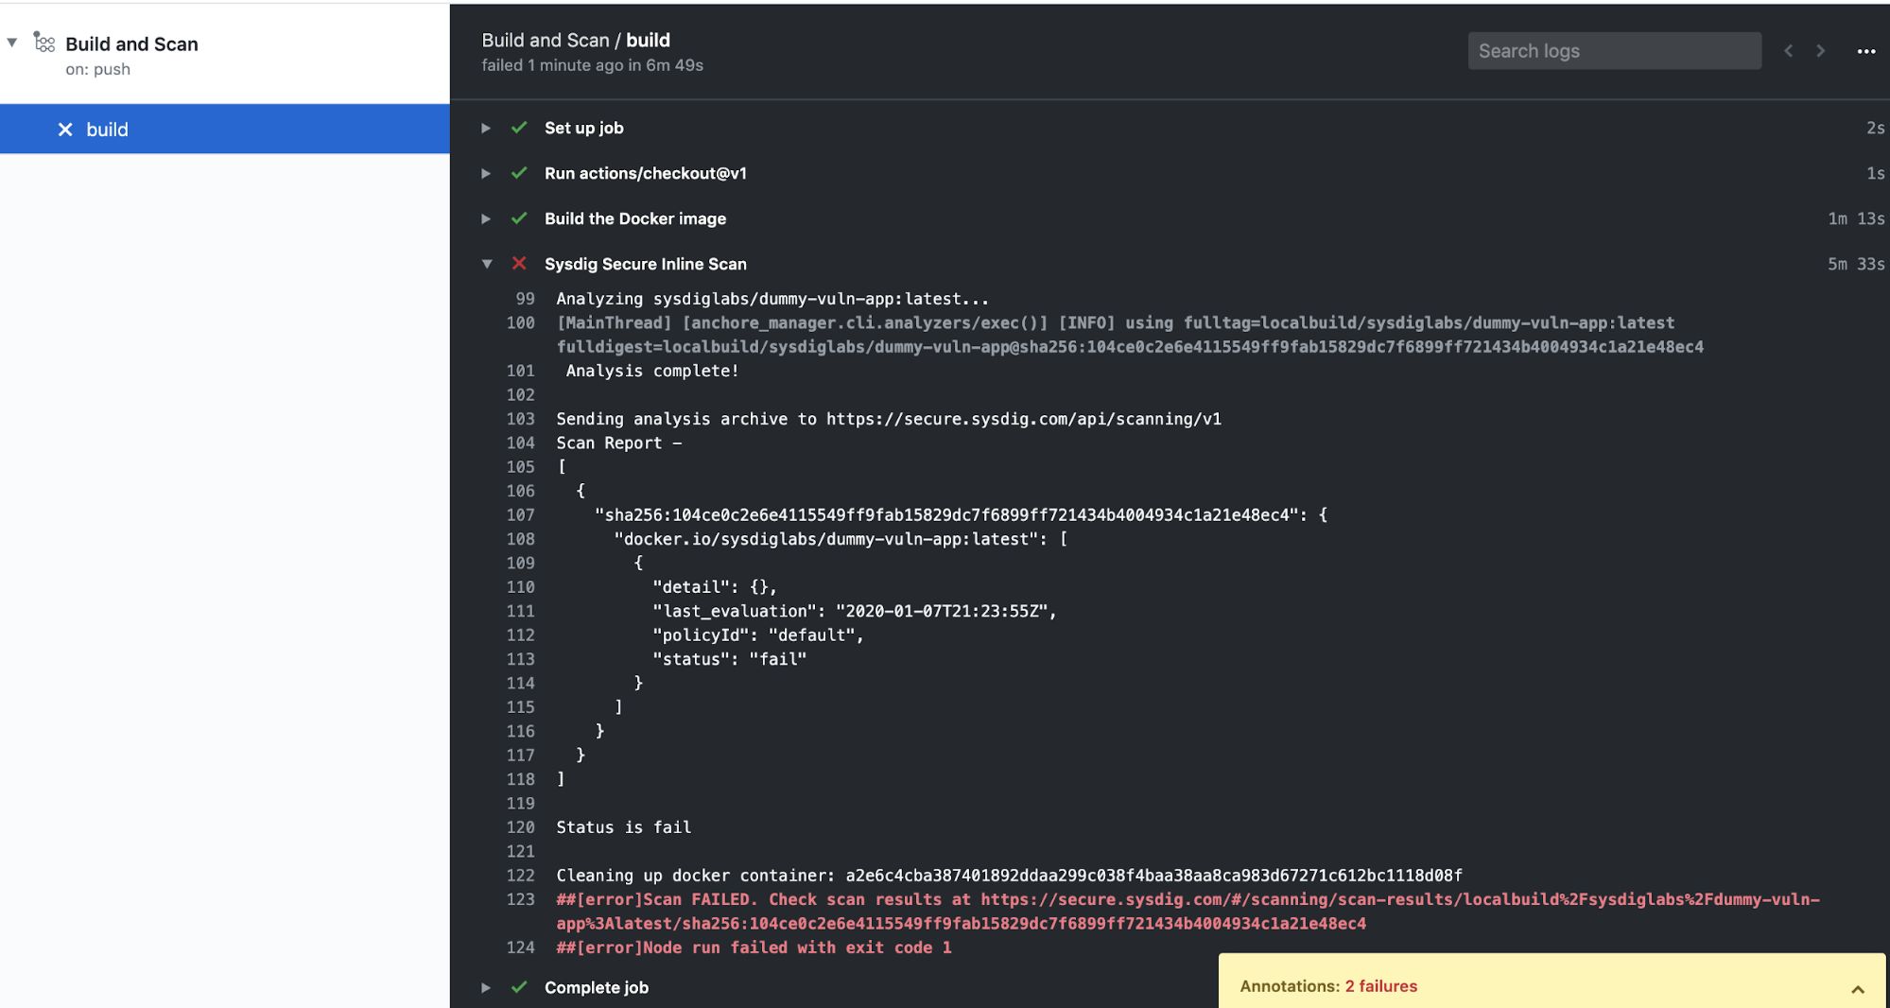Image resolution: width=1890 pixels, height=1008 pixels.
Task: Go to previous search result arrow
Action: point(1788,51)
